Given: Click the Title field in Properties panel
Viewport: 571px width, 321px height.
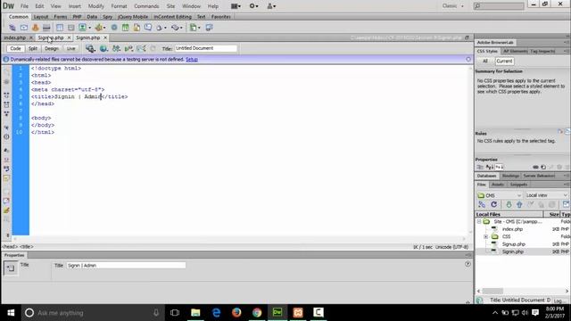Looking at the screenshot, I should (x=126, y=266).
